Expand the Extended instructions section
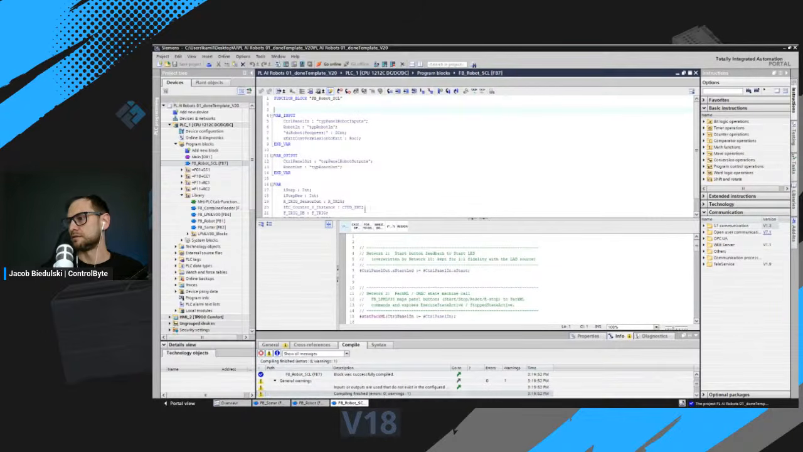 704,196
